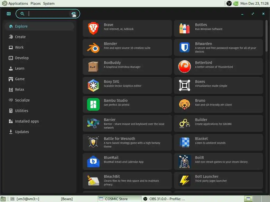This screenshot has width=270, height=202.
Task: Click 'BlueMail Email and Calendar App' text
Action: pos(123,162)
